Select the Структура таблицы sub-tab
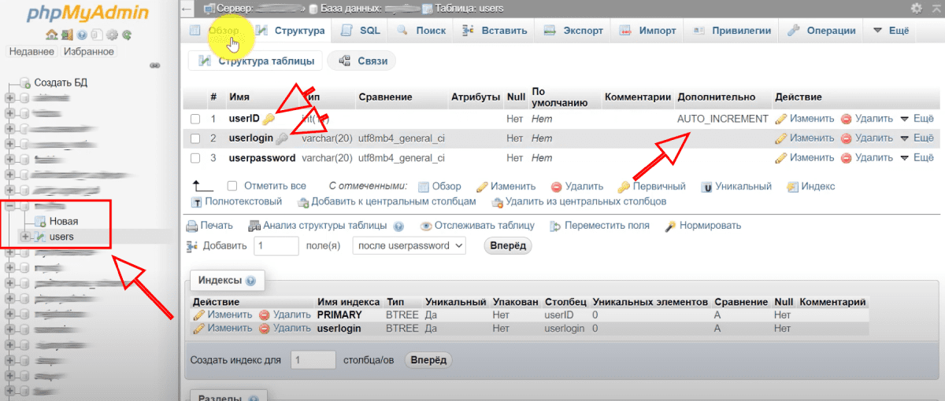The width and height of the screenshot is (945, 401). pyautogui.click(x=256, y=61)
